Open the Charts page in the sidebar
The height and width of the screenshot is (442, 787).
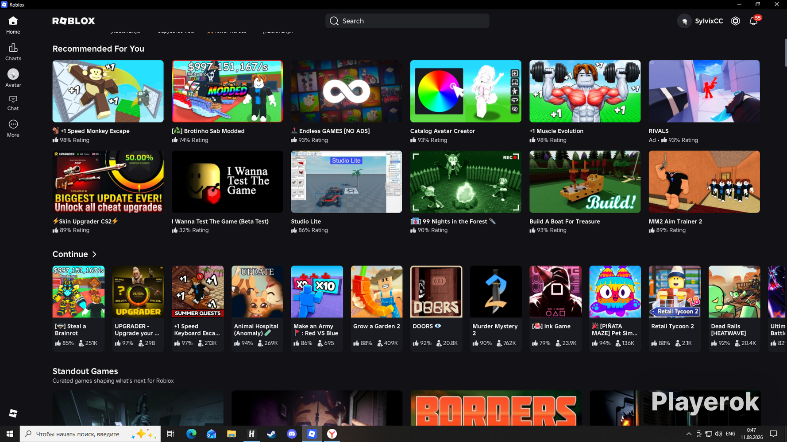[13, 52]
